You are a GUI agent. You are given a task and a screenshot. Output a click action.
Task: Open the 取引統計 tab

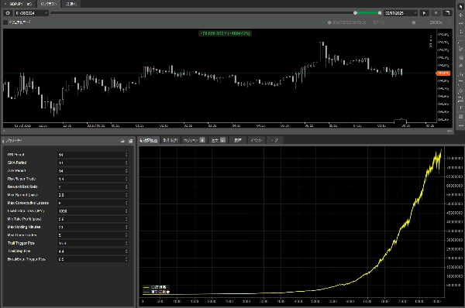tap(170, 140)
